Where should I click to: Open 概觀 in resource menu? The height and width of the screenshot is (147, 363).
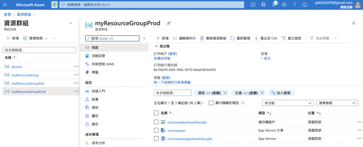115,47
